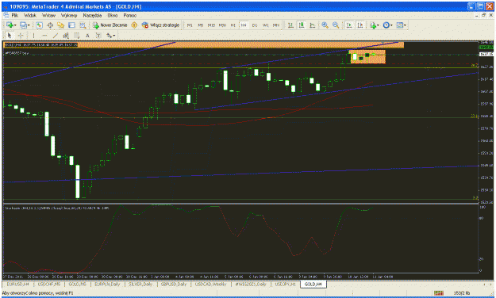The image size is (496, 298).
Task: Switch chart to the W1 timeframe
Action: click(266, 25)
